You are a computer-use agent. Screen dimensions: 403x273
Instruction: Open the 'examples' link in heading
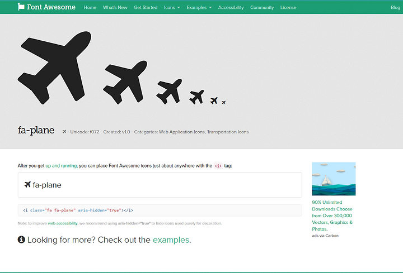[x=171, y=240]
